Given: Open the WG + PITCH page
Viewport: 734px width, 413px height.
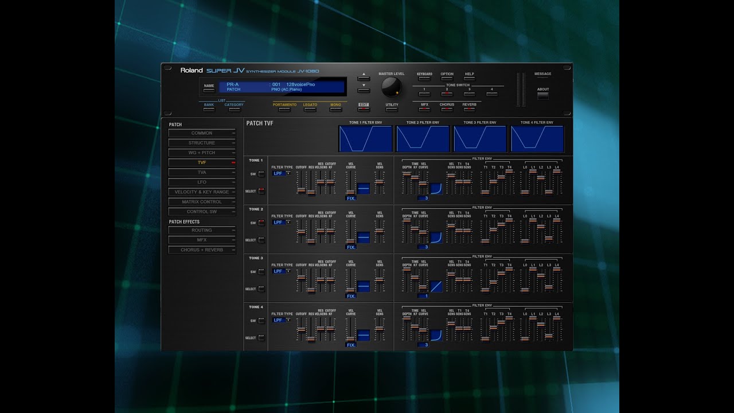Looking at the screenshot, I should point(202,153).
